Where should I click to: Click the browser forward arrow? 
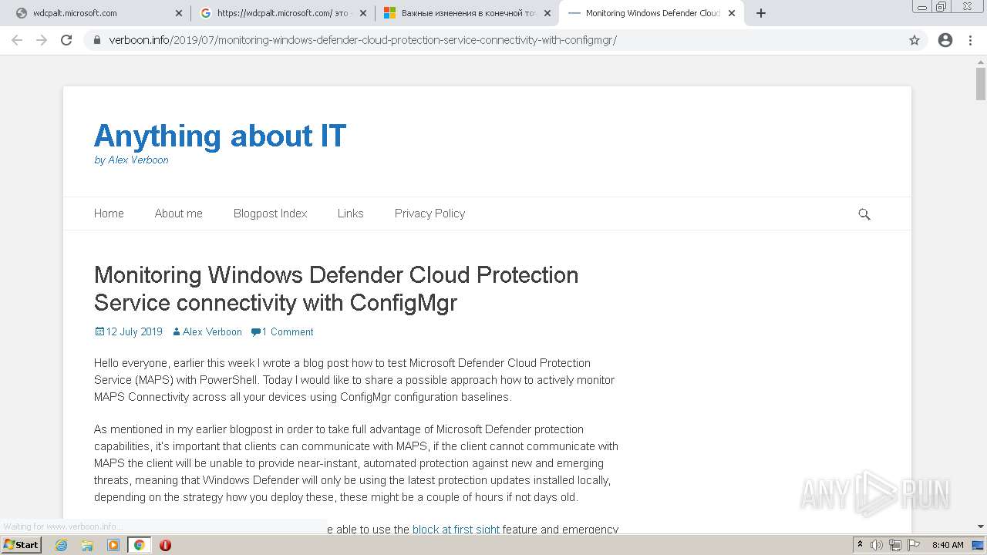42,40
